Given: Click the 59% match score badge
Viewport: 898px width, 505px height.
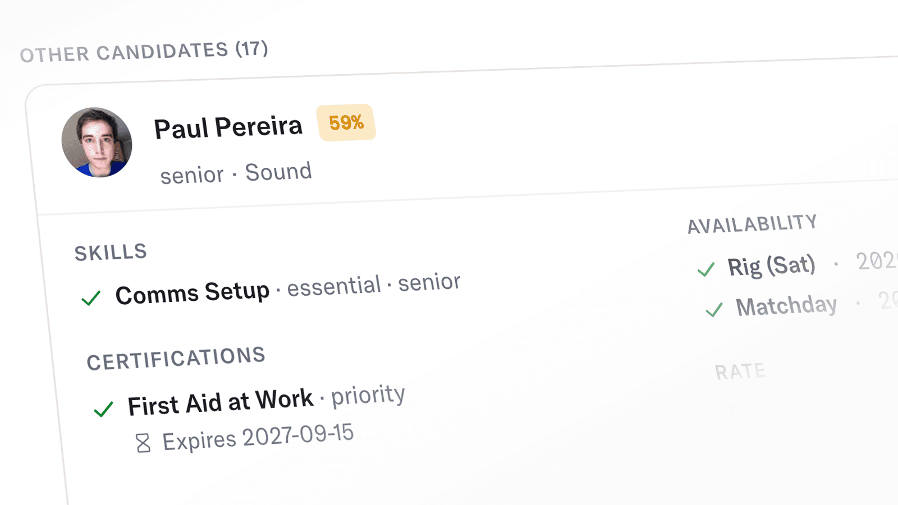Looking at the screenshot, I should [346, 122].
